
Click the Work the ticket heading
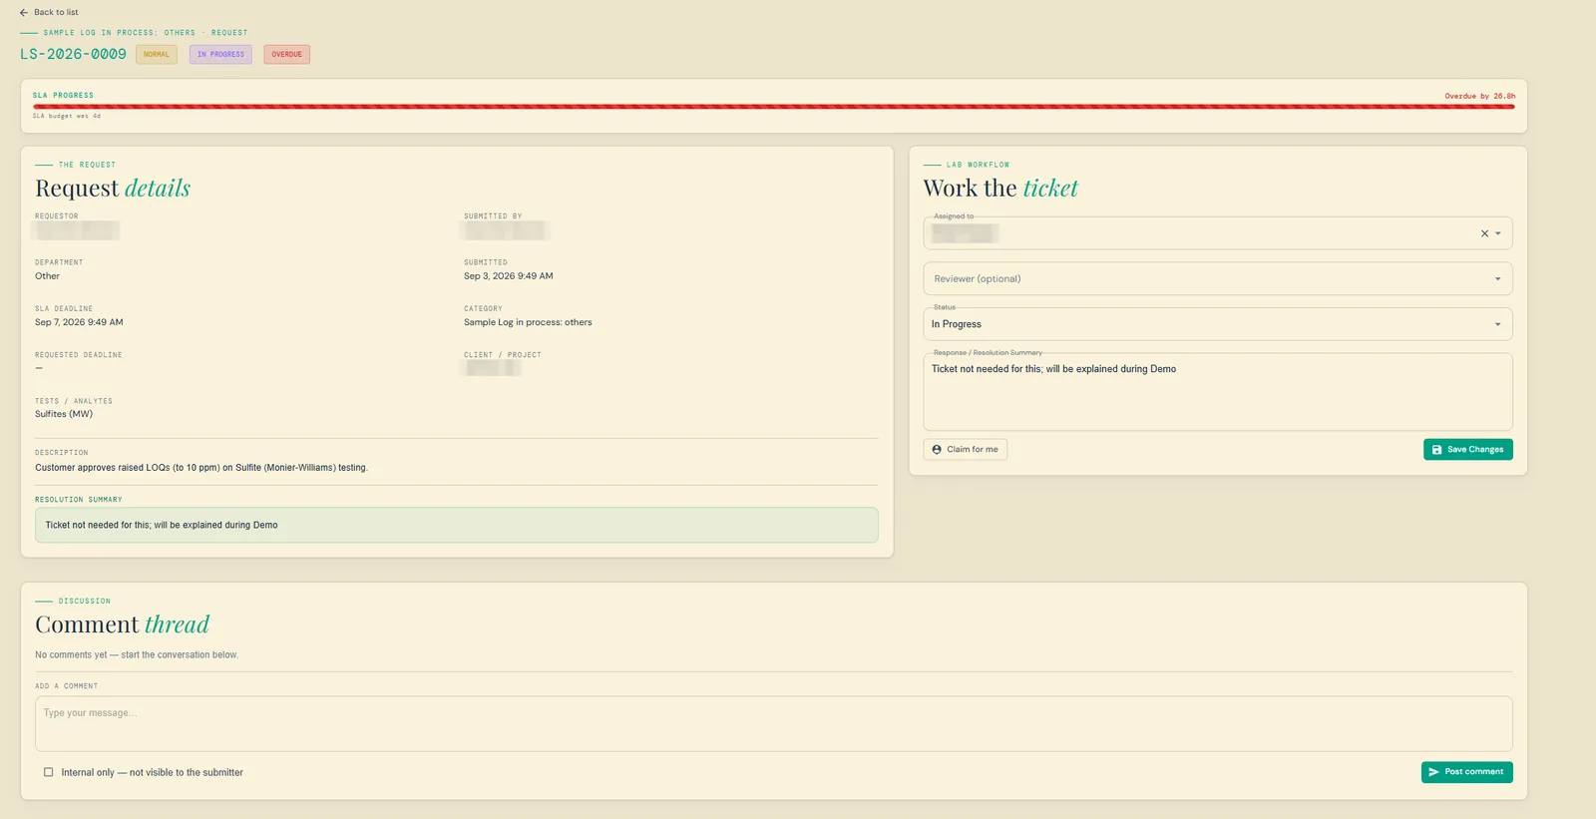[1000, 189]
